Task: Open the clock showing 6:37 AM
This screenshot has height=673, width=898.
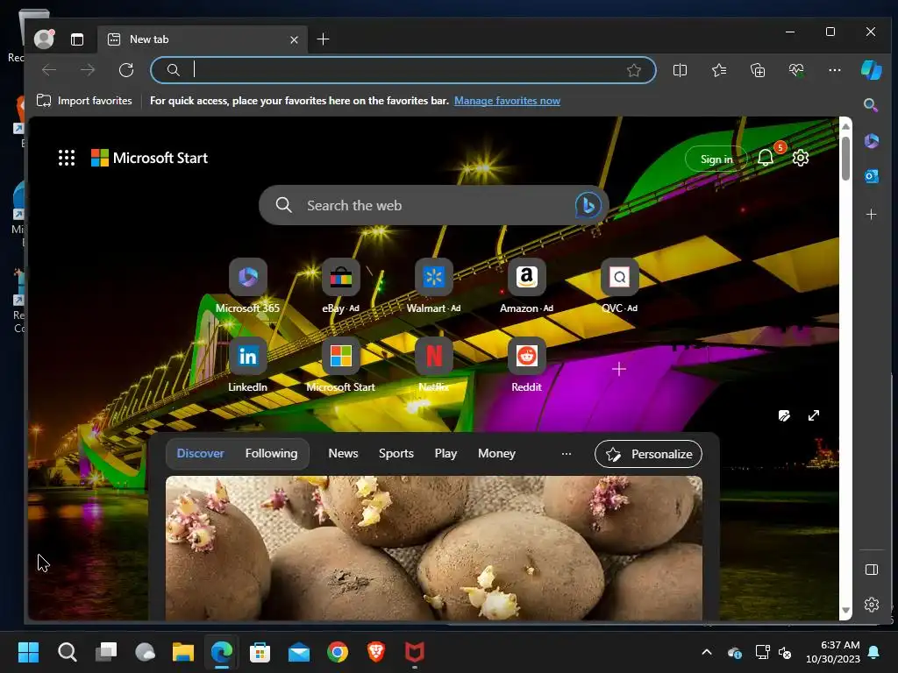Action: point(833,652)
